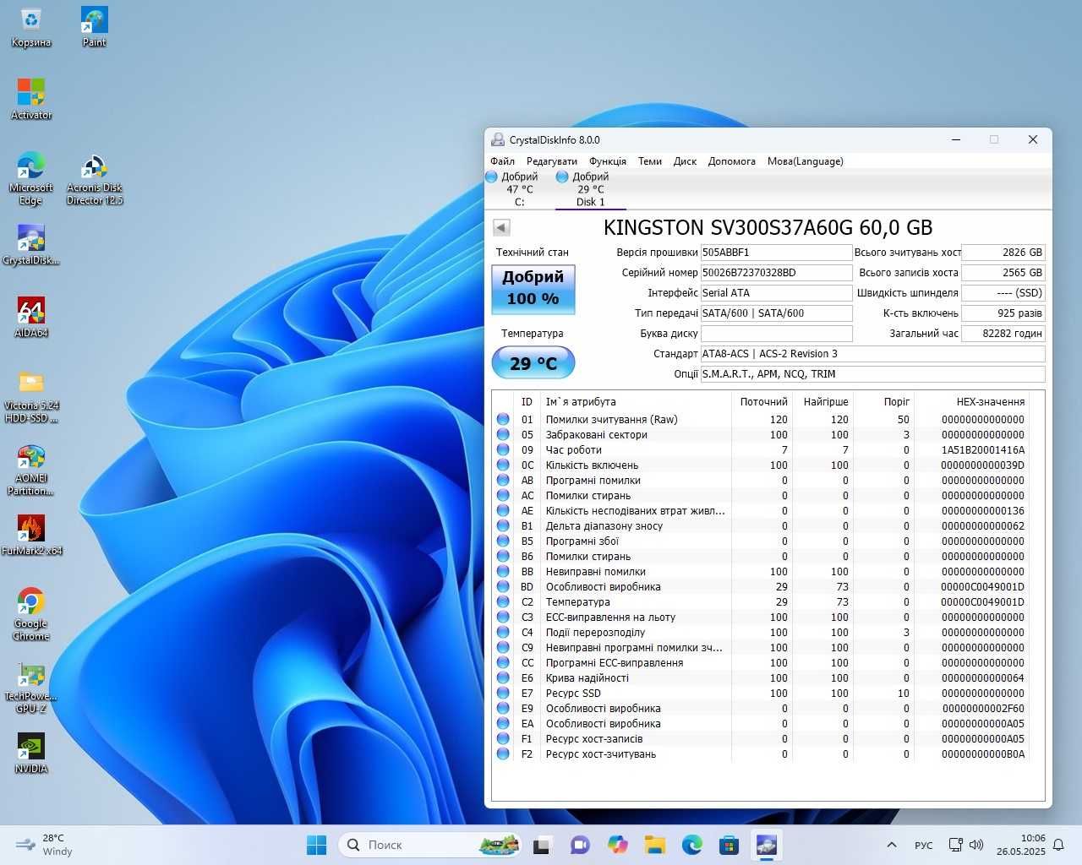Select FurMark2 x64 desktop icon

31,535
